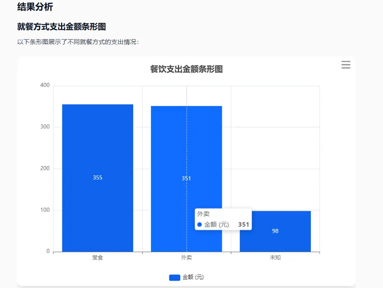
Task: Click the 就餐方式支出金额条形图 subheading
Action: click(x=61, y=27)
